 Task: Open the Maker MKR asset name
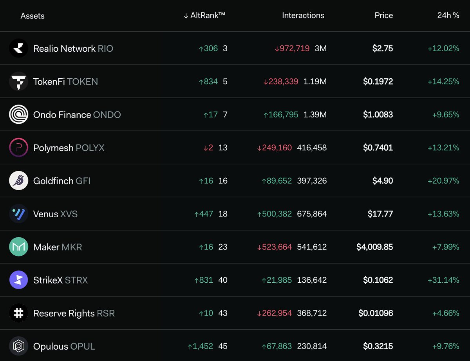point(58,247)
